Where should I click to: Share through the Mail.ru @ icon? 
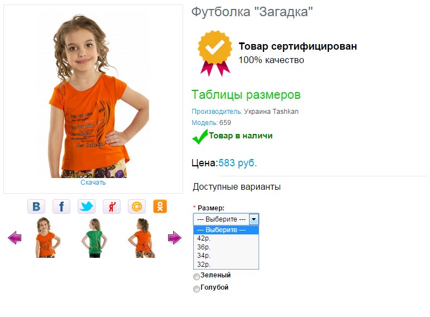(x=137, y=206)
